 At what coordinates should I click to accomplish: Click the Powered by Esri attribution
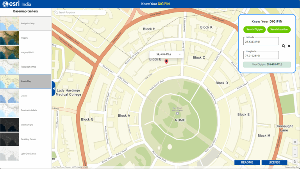click(x=292, y=167)
